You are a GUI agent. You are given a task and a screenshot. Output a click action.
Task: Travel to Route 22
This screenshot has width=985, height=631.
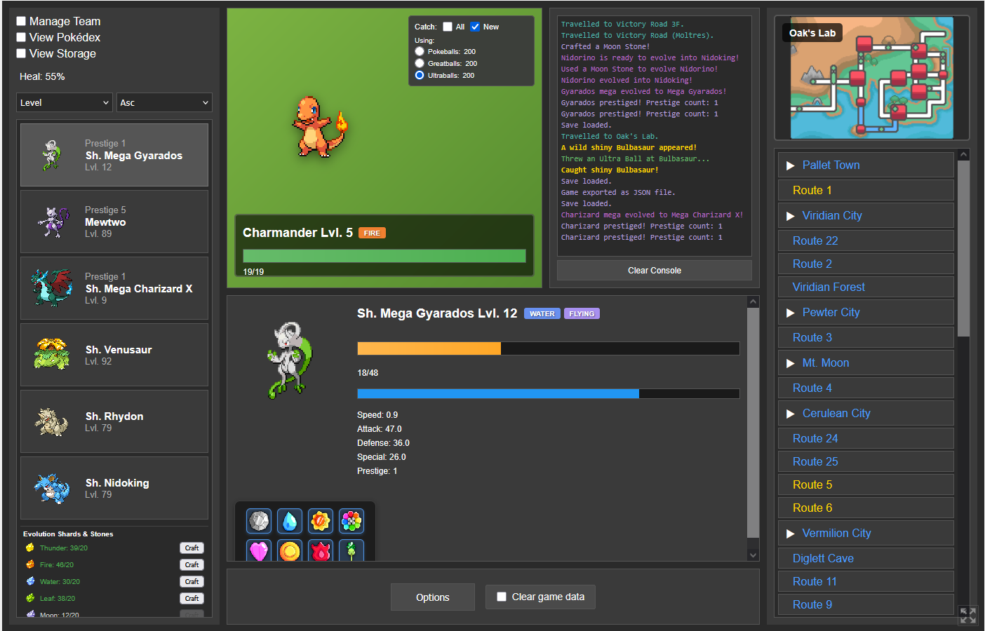(866, 241)
